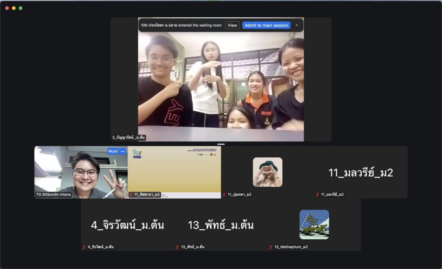Click the large 13_พัทธ์_ม.ต้น name tile
The height and width of the screenshot is (269, 442).
tap(221, 225)
